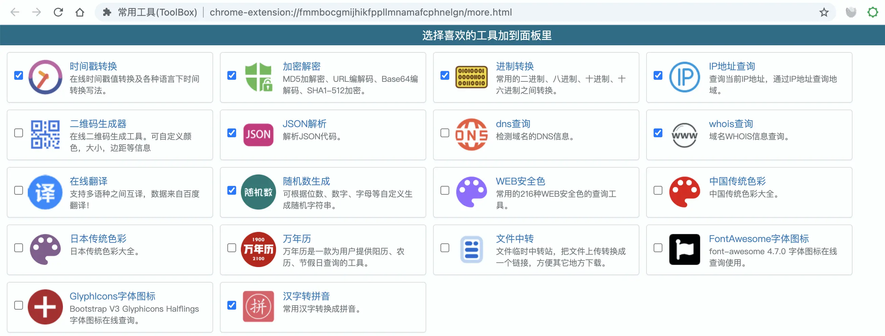885x336 pixels.
Task: Click the red DNS globe icon
Action: click(471, 135)
